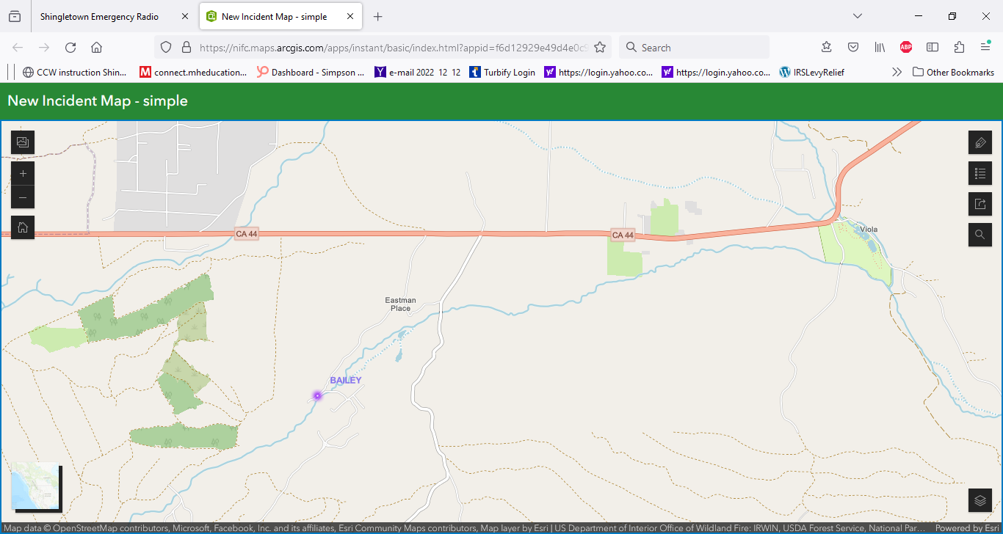
Task: Show the map legend list
Action: (980, 173)
